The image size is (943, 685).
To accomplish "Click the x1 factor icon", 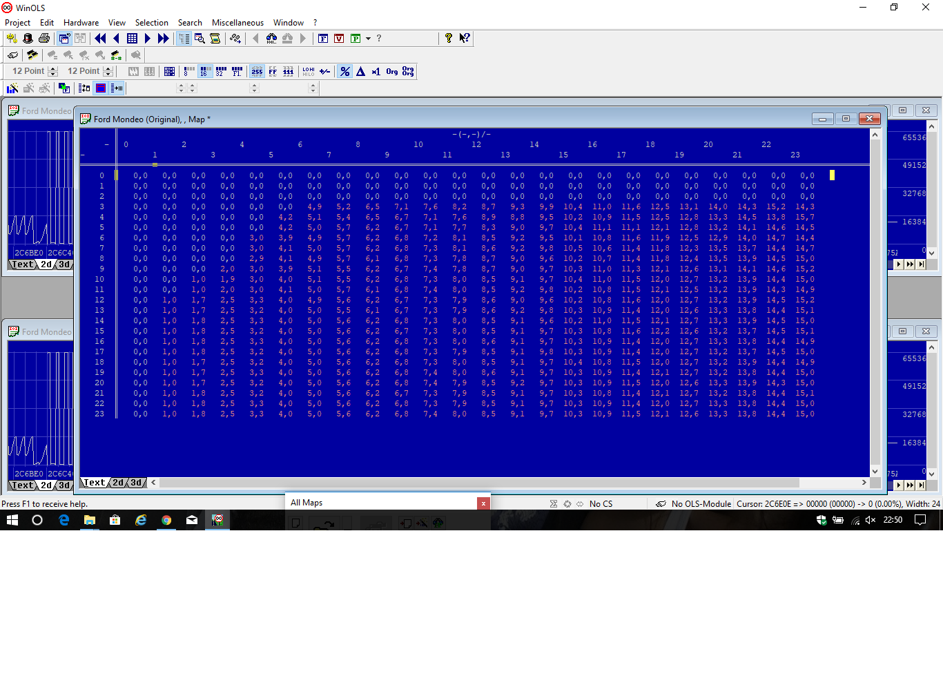I will 376,71.
